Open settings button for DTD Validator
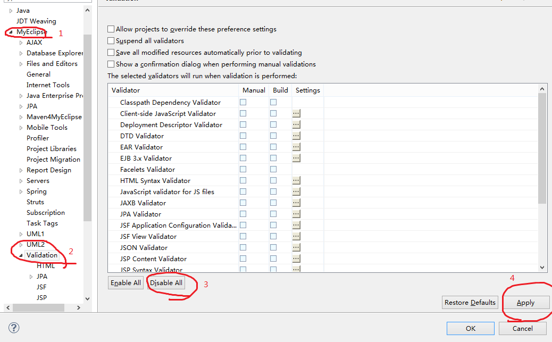The height and width of the screenshot is (342, 552). pyautogui.click(x=296, y=136)
